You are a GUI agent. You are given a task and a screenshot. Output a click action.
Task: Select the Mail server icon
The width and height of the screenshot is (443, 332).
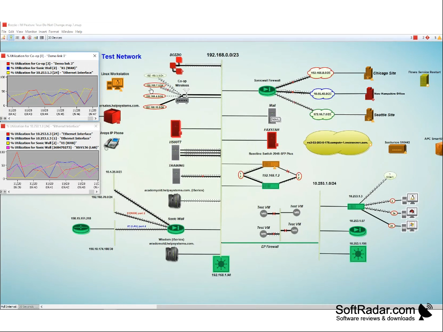pos(274,116)
